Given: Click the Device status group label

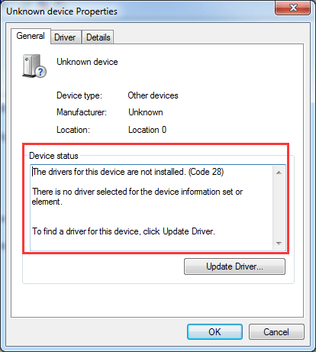Looking at the screenshot, I should 53,156.
